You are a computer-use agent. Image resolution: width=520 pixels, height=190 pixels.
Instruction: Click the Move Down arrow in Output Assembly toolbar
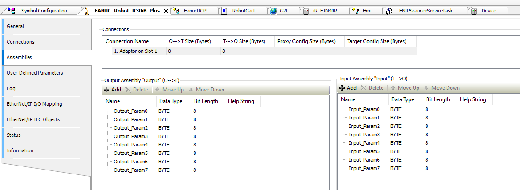191,90
